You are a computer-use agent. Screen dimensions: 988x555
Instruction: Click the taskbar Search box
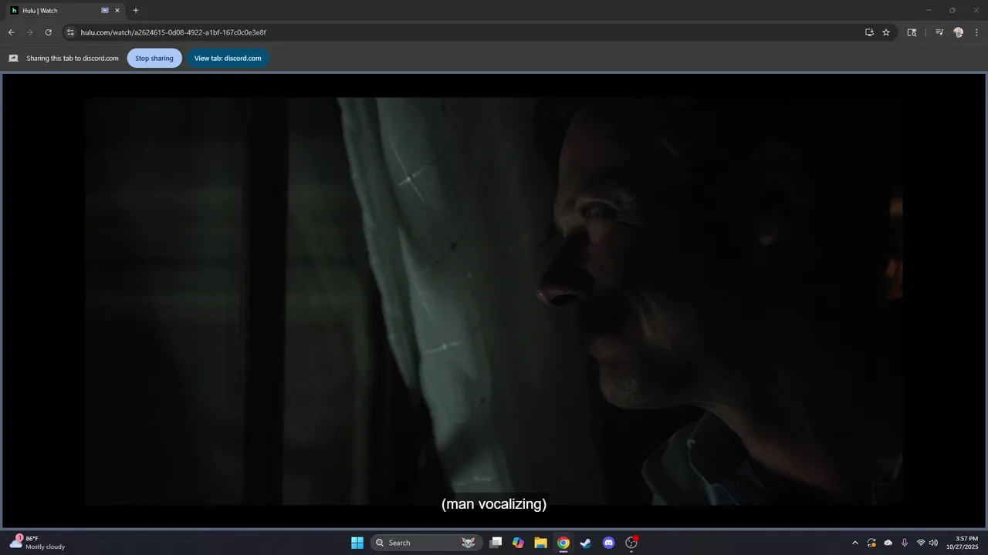coord(427,543)
